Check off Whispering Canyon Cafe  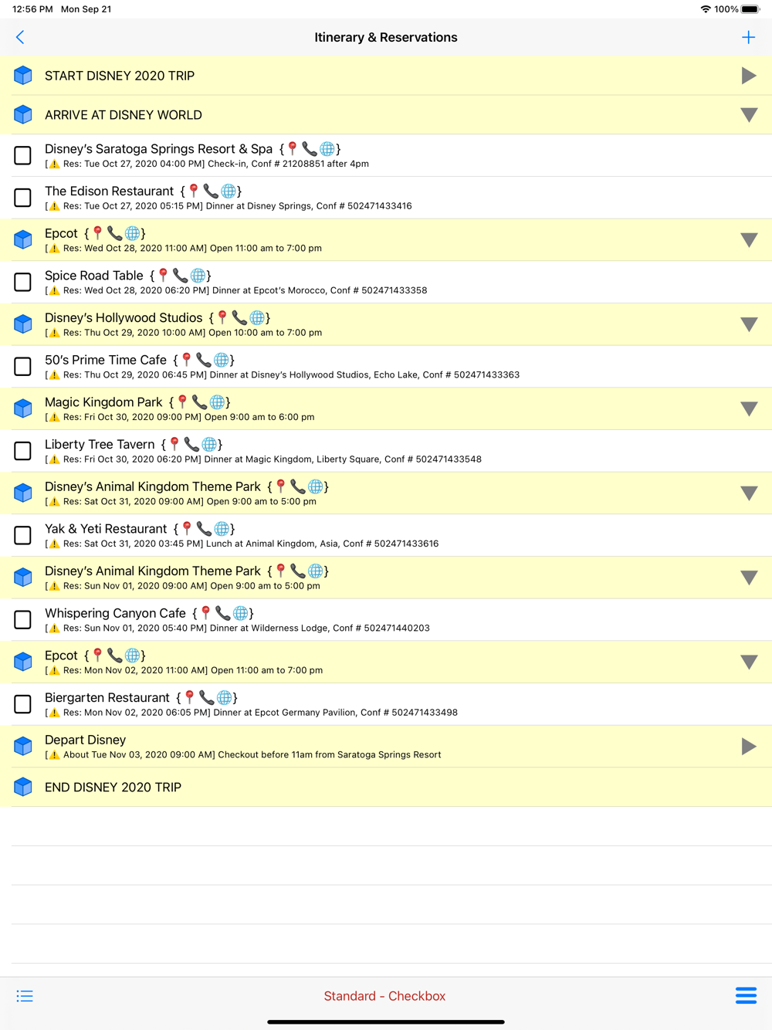(x=23, y=619)
